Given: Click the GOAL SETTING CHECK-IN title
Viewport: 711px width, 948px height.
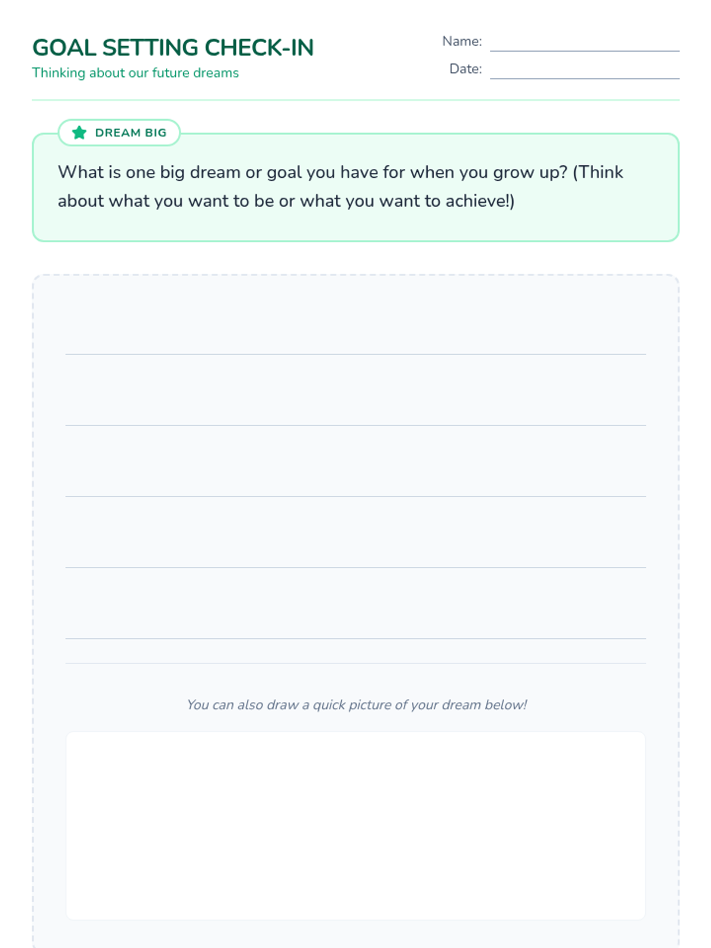Looking at the screenshot, I should [173, 48].
